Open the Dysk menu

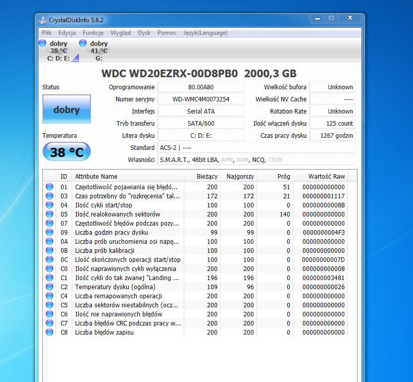pyautogui.click(x=144, y=33)
